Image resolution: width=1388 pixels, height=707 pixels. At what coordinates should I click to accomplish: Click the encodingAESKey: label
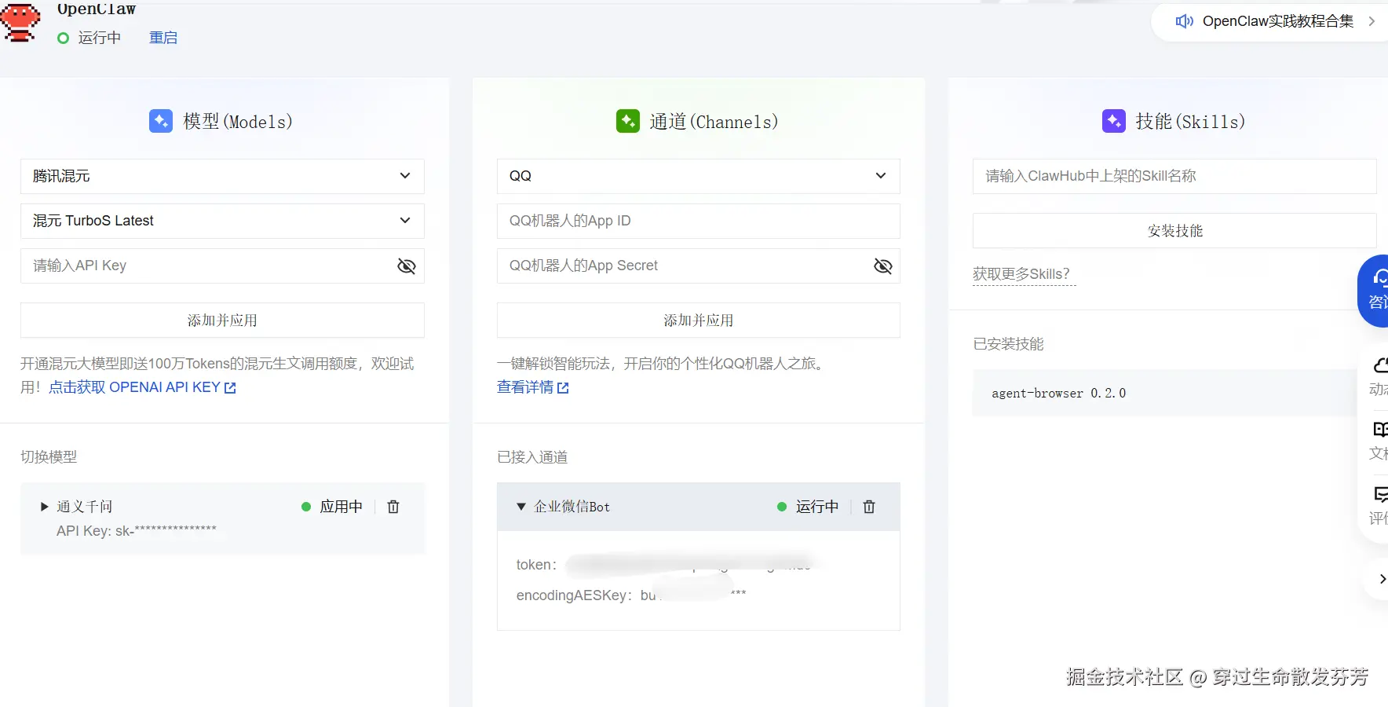[575, 595]
